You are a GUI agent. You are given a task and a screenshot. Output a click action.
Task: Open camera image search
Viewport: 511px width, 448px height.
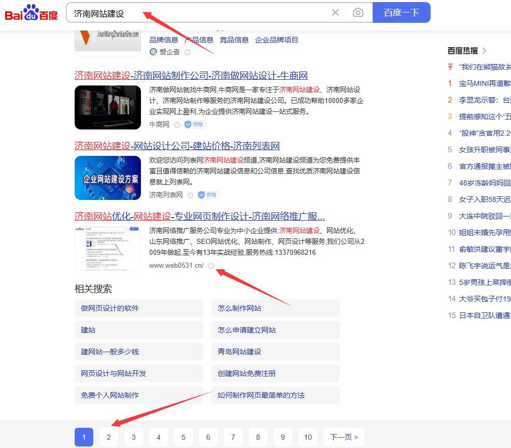(358, 13)
